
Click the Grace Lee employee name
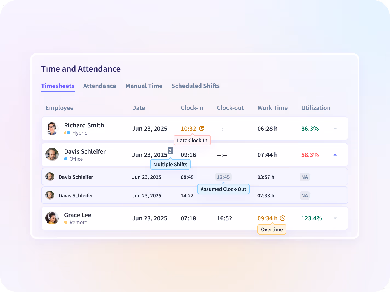pos(78,215)
